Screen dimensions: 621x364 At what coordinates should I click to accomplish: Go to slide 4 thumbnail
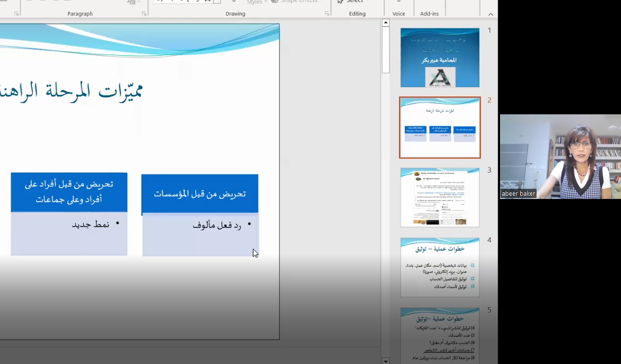click(x=440, y=267)
